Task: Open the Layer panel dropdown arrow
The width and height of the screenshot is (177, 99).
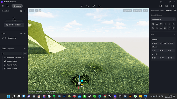Action: (25, 34)
